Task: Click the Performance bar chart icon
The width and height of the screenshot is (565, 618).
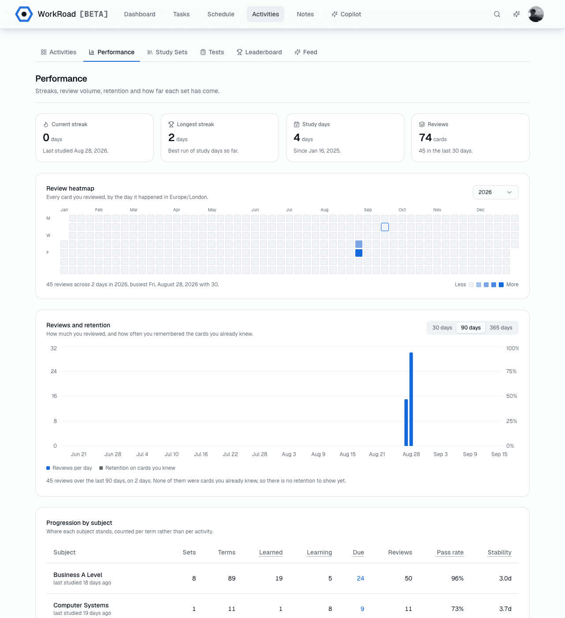Action: pyautogui.click(x=92, y=52)
